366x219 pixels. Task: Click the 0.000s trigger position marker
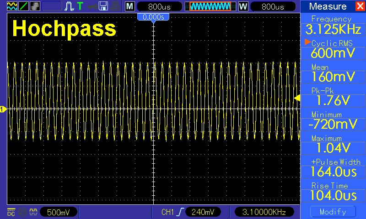pyautogui.click(x=153, y=18)
